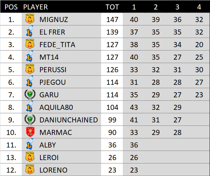This screenshot has width=210, height=176.
Task: Click the green laurel crest beside GARU
Action: tap(30, 95)
